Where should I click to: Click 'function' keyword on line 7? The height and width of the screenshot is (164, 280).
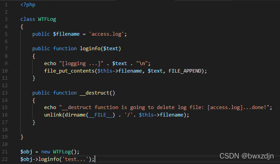click(x=65, y=49)
